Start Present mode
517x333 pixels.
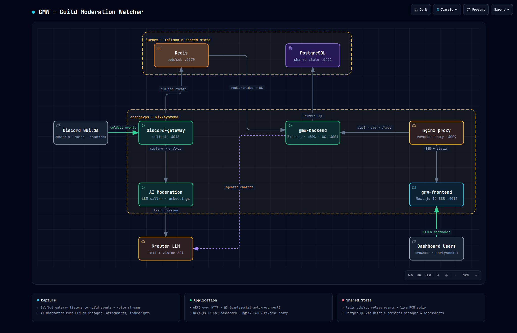(476, 10)
